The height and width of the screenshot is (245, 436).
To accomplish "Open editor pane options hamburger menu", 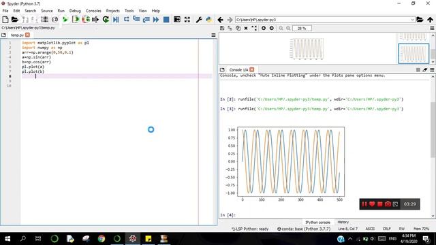I will (213, 35).
